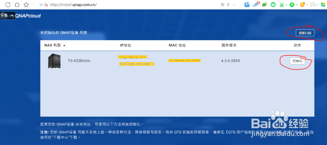Image resolution: width=327 pixels, height=145 pixels.
Task: Click the 初始化 button for TS-453Bmini
Action: [x=297, y=61]
